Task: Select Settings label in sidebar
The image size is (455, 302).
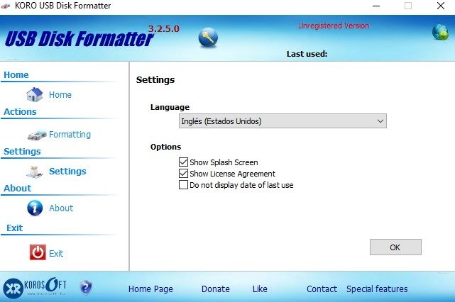Action: click(67, 172)
